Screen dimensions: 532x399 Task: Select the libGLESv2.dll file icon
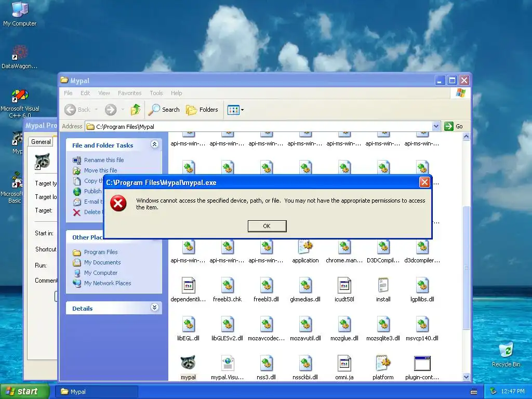pos(228,324)
